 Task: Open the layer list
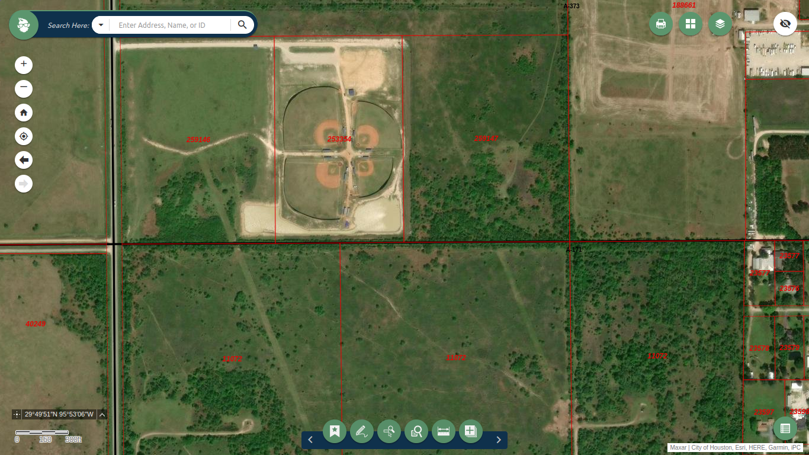720,24
